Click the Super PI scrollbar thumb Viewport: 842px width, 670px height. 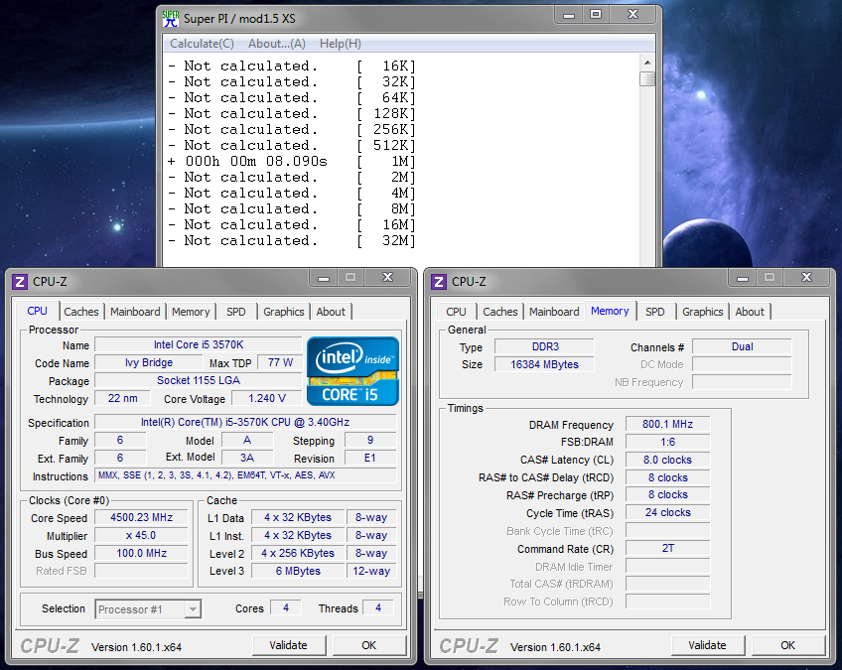(647, 79)
